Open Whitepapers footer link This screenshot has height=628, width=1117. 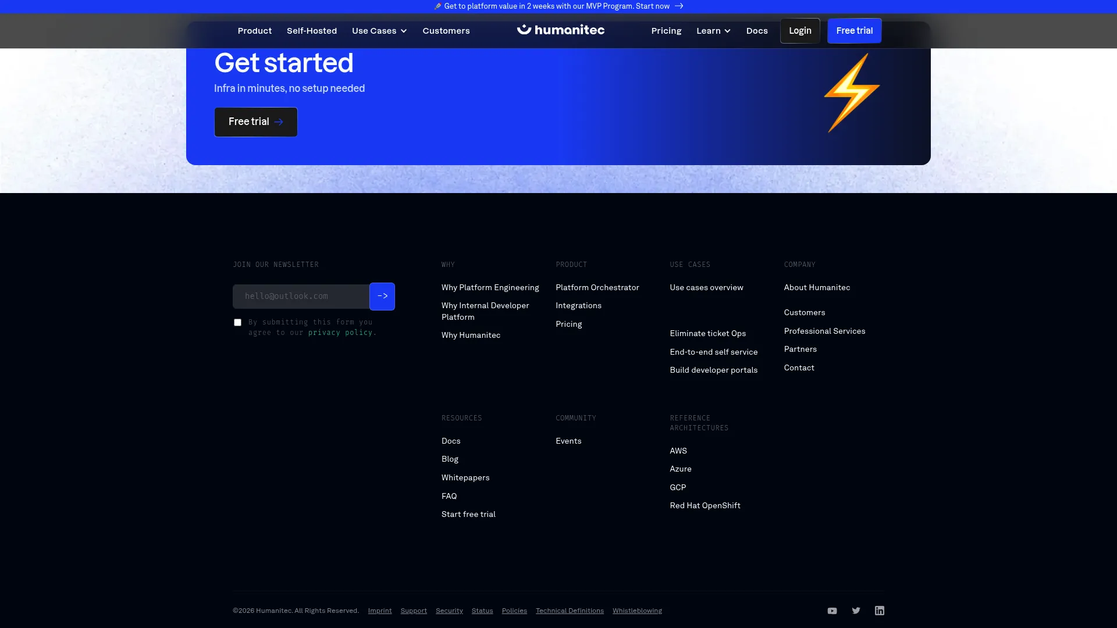465,478
